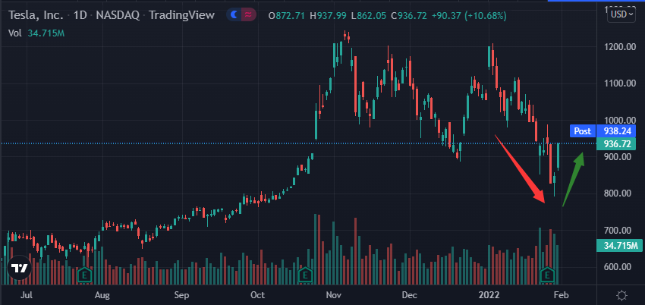Click the 936.72 current price label

coord(616,143)
